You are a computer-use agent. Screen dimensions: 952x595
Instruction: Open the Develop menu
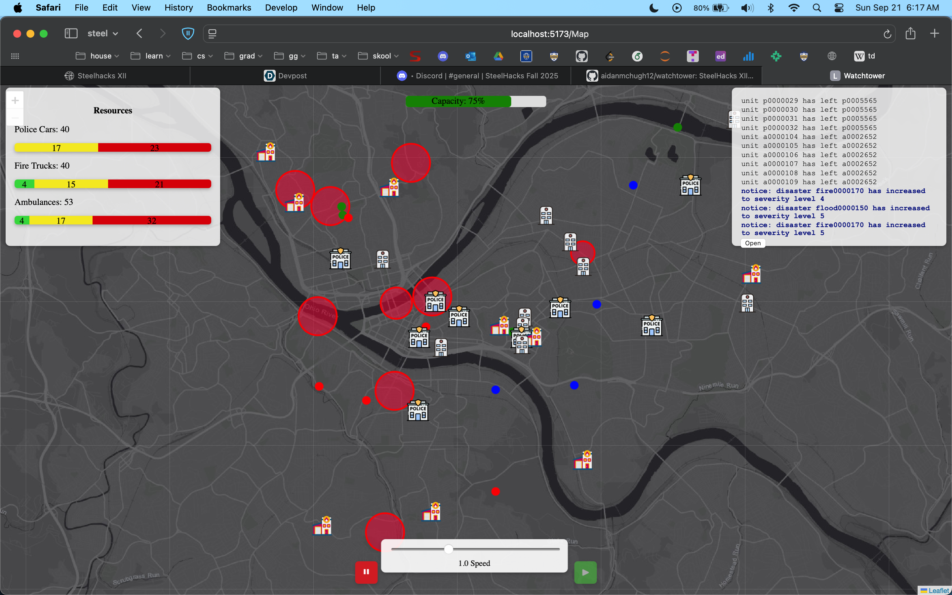tap(281, 8)
